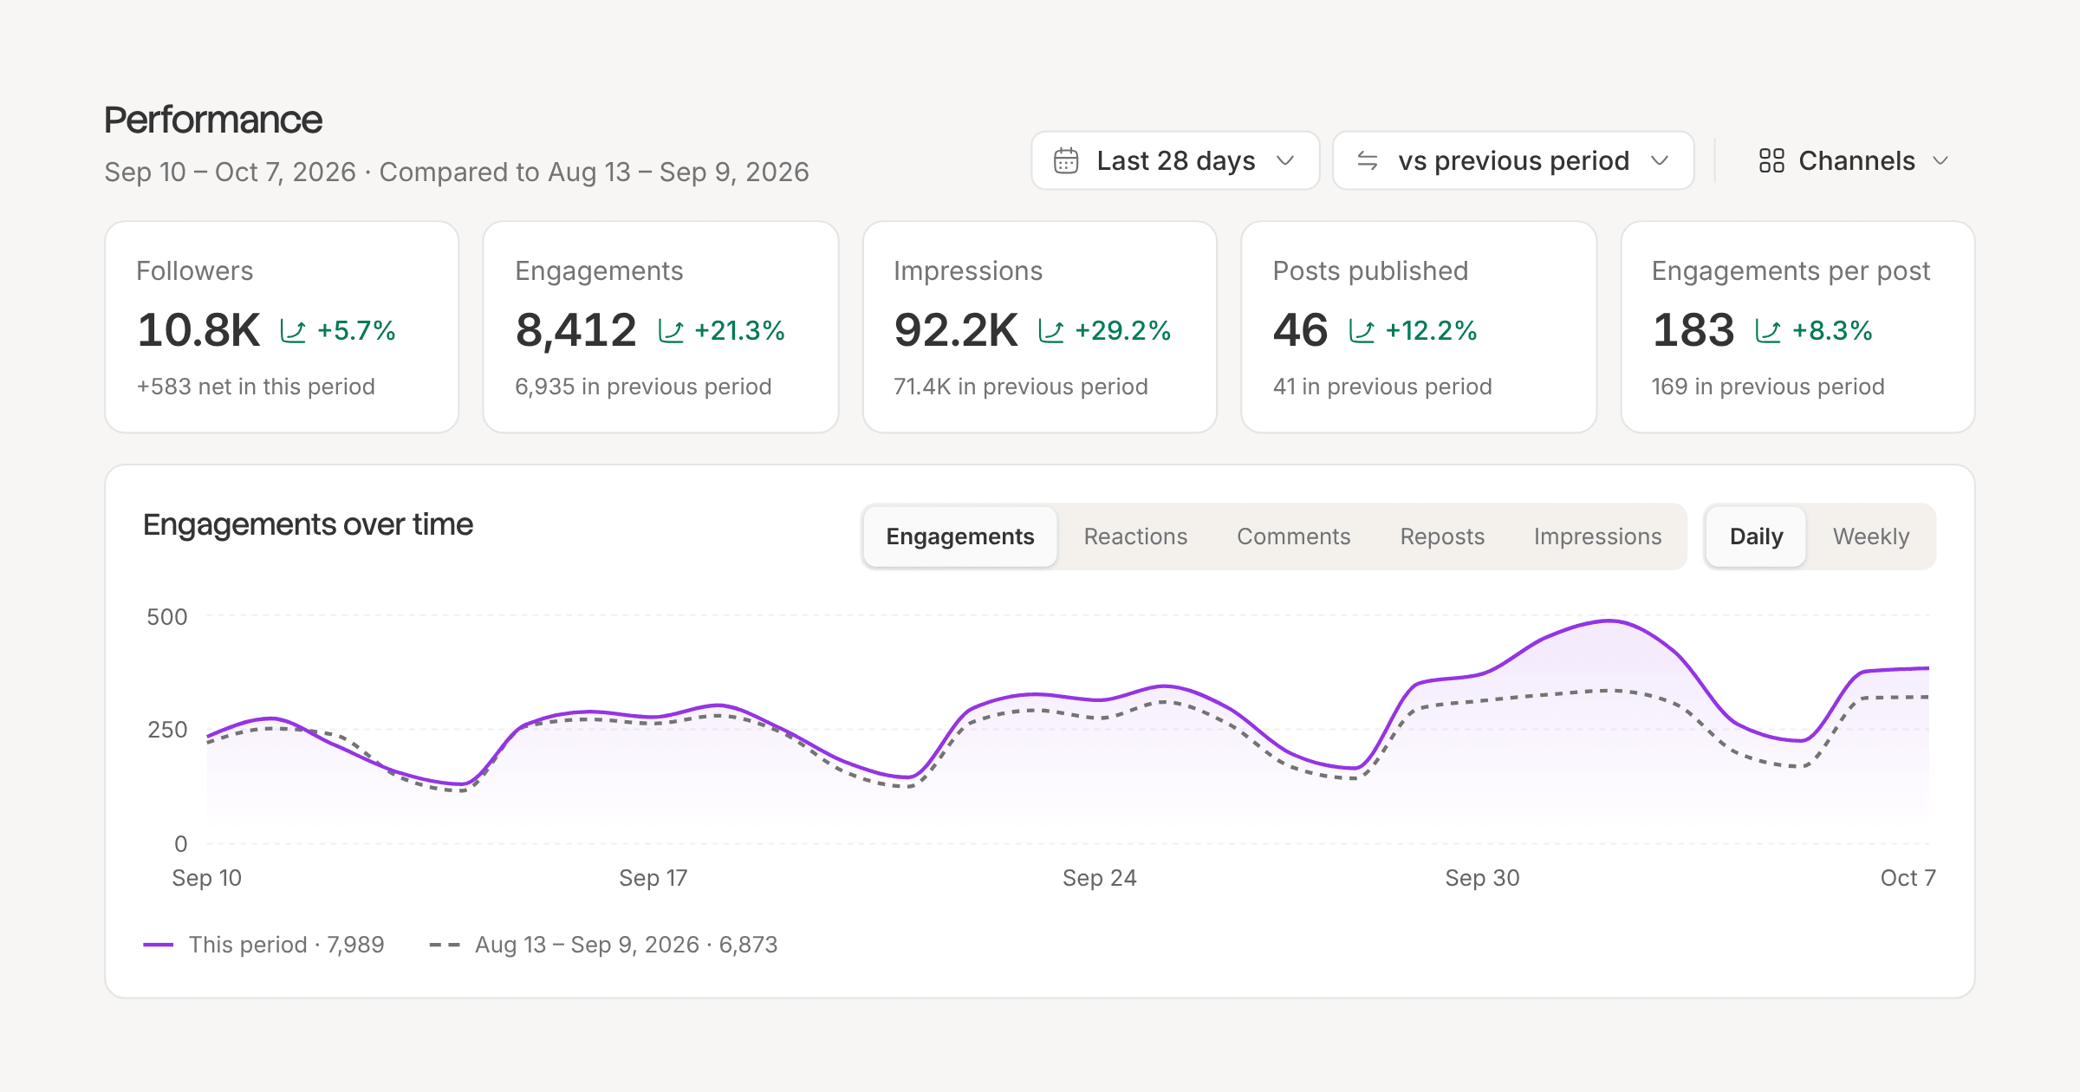This screenshot has height=1092, width=2080.
Task: Click the calendar icon in date range selector
Action: tap(1066, 161)
